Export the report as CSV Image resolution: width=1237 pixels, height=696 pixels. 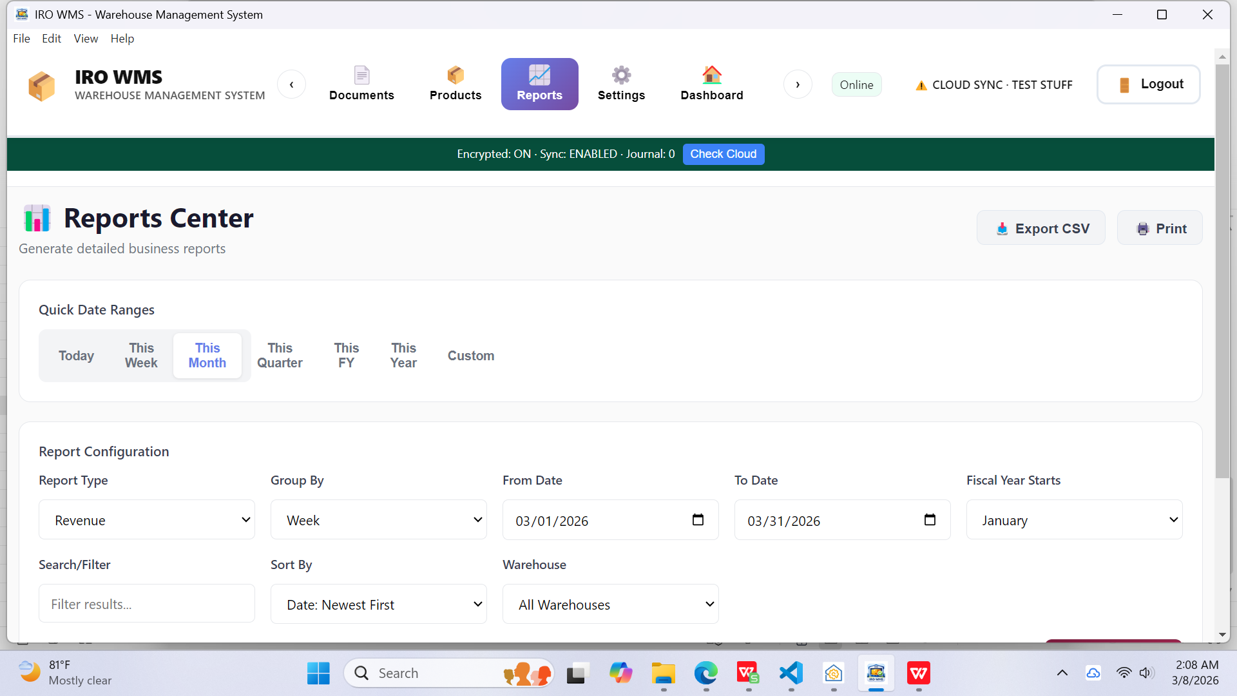[1040, 227]
